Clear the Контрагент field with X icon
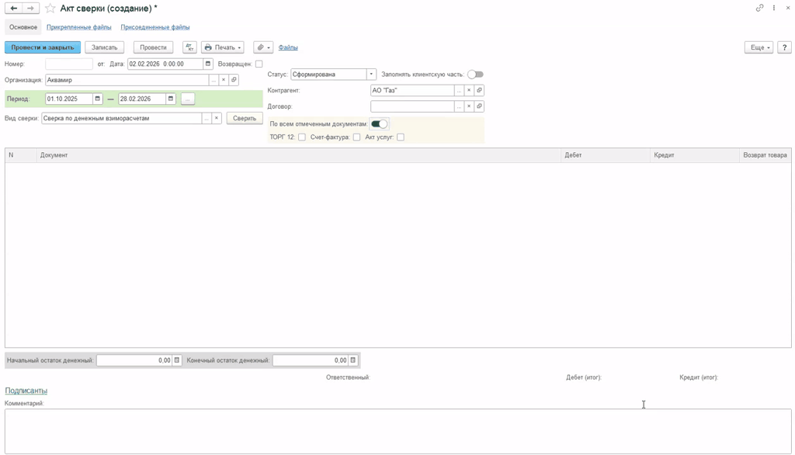795x455 pixels. [469, 91]
